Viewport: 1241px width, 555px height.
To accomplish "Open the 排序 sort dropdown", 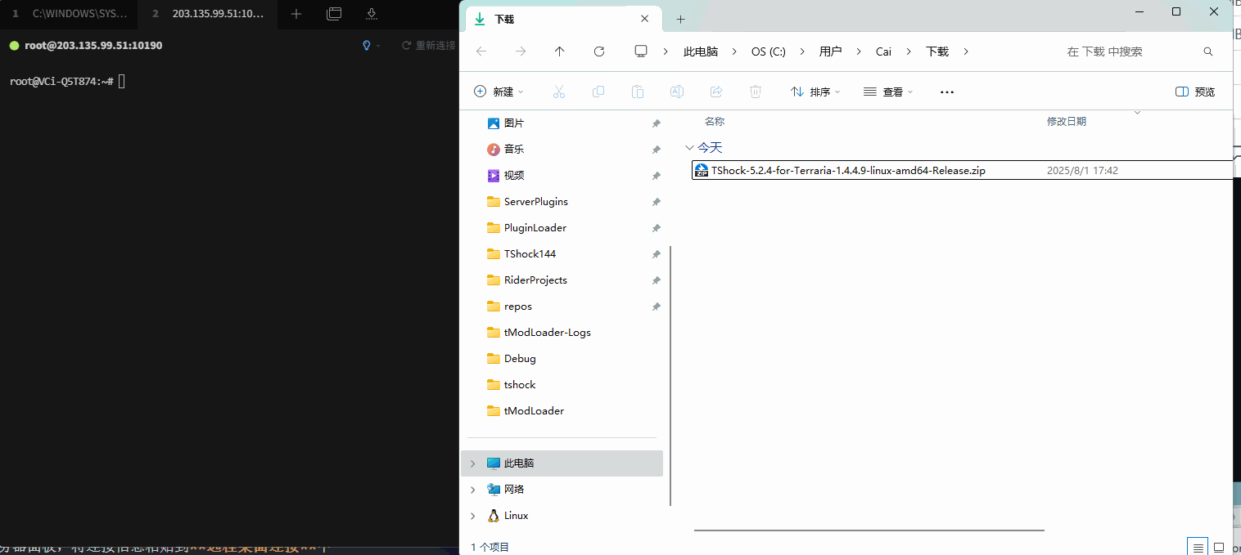I will 815,92.
